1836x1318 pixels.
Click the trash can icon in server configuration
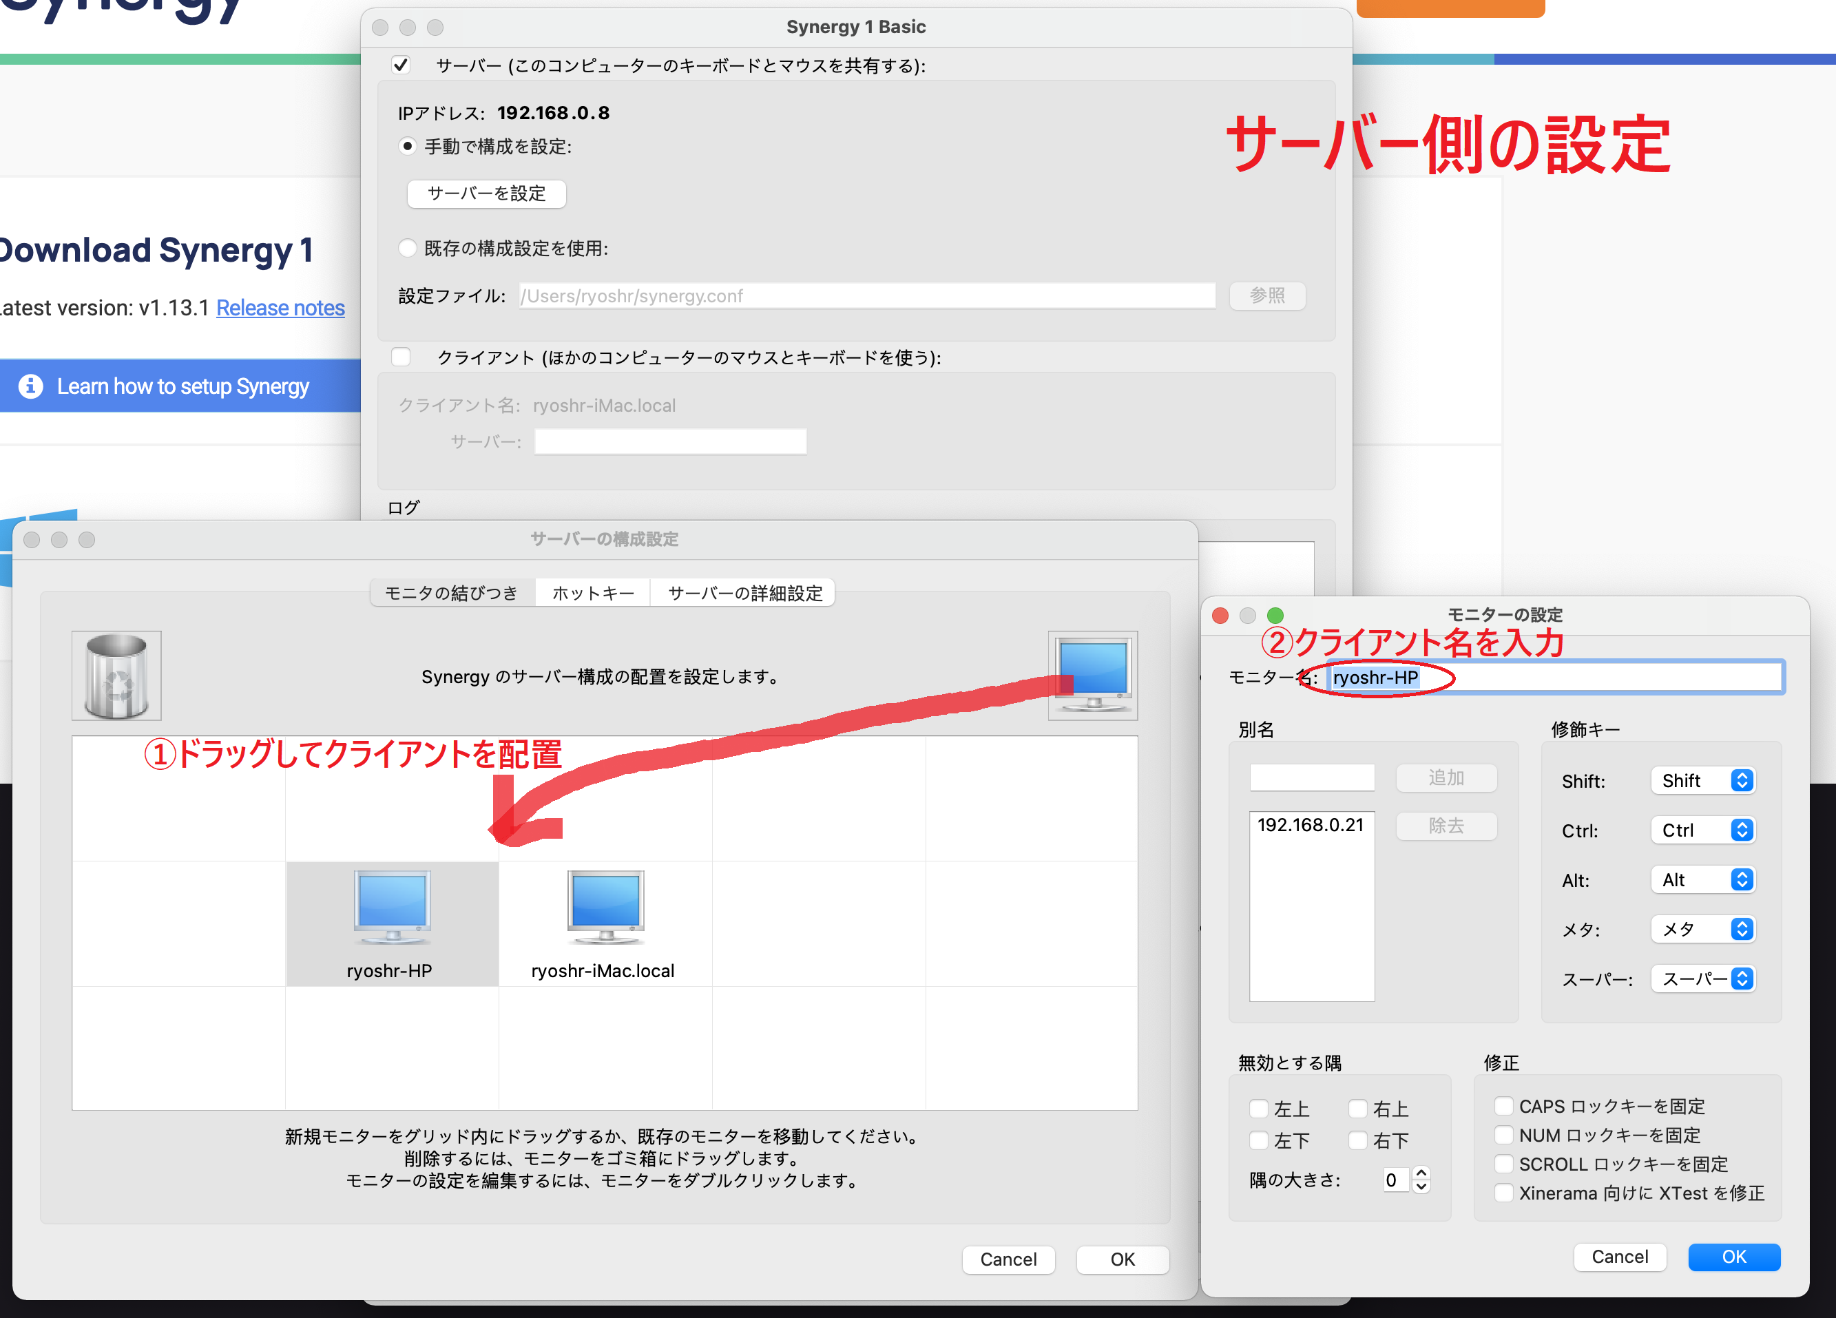coord(116,676)
